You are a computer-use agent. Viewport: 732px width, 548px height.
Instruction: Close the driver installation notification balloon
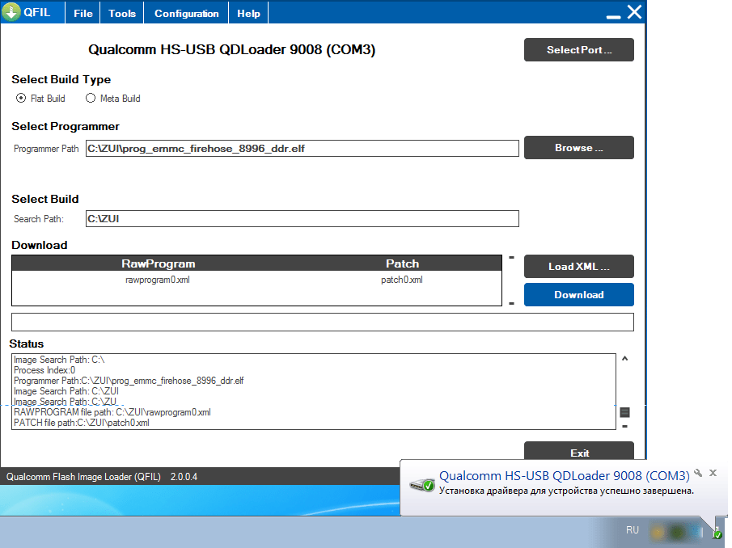[x=713, y=473]
